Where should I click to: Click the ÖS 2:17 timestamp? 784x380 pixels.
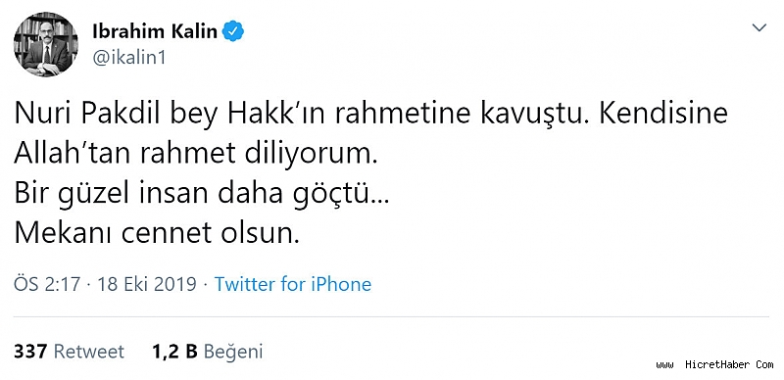coord(47,284)
